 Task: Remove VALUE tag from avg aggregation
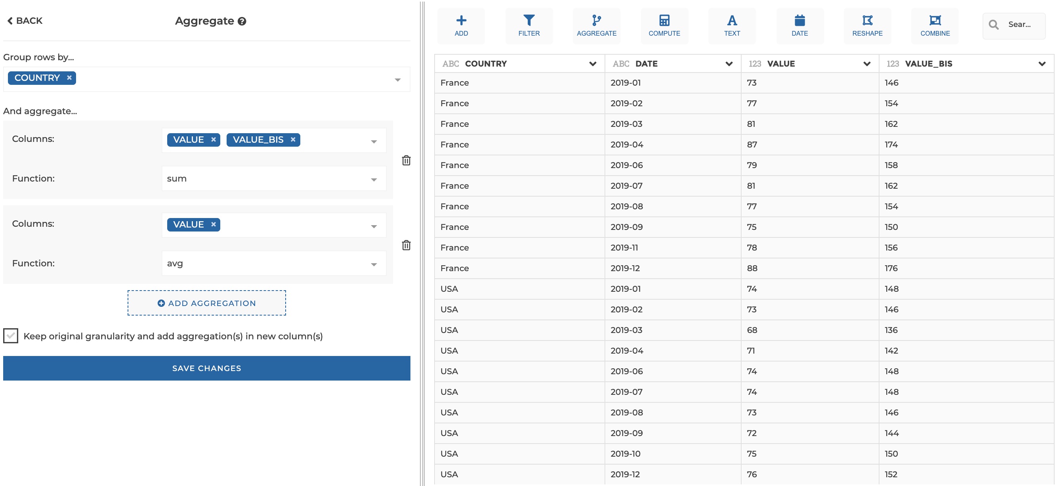(214, 224)
